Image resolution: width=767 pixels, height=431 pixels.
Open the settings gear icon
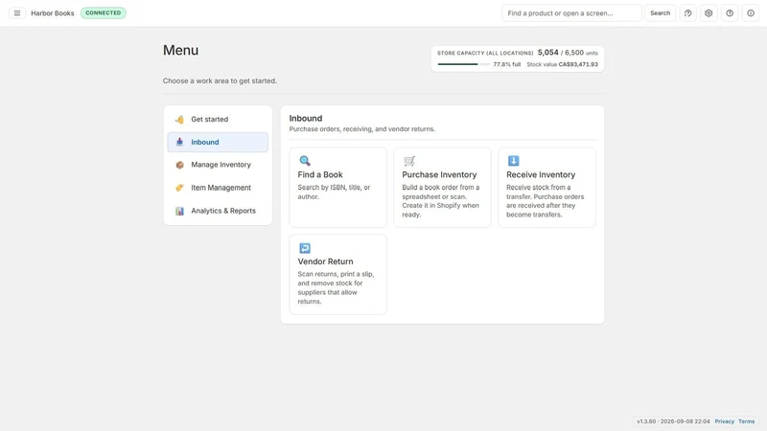pos(709,13)
